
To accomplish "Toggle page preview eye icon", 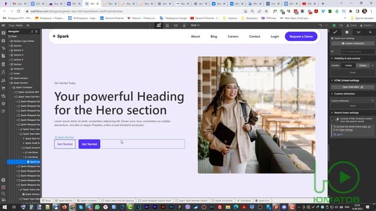I will click(x=28, y=25).
